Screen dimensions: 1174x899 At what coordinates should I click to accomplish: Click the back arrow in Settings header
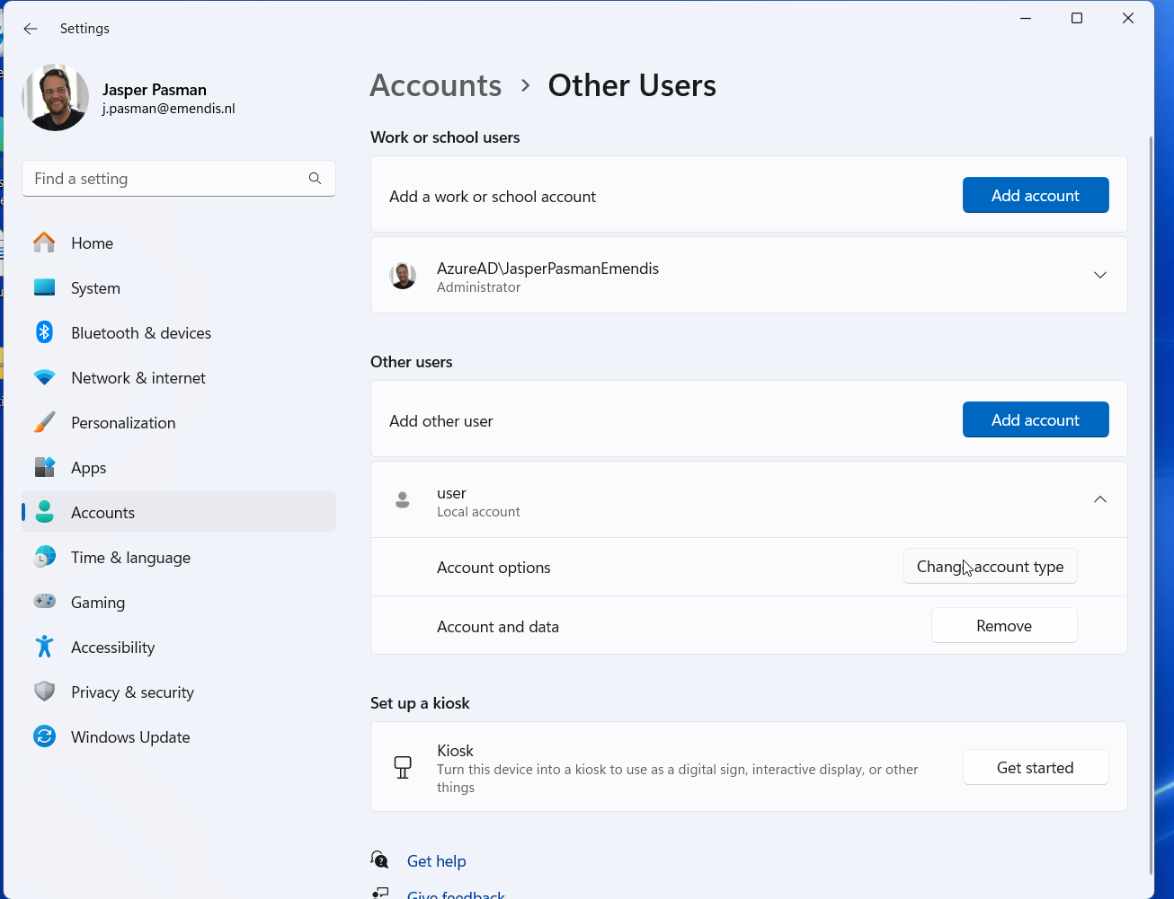pyautogui.click(x=31, y=29)
